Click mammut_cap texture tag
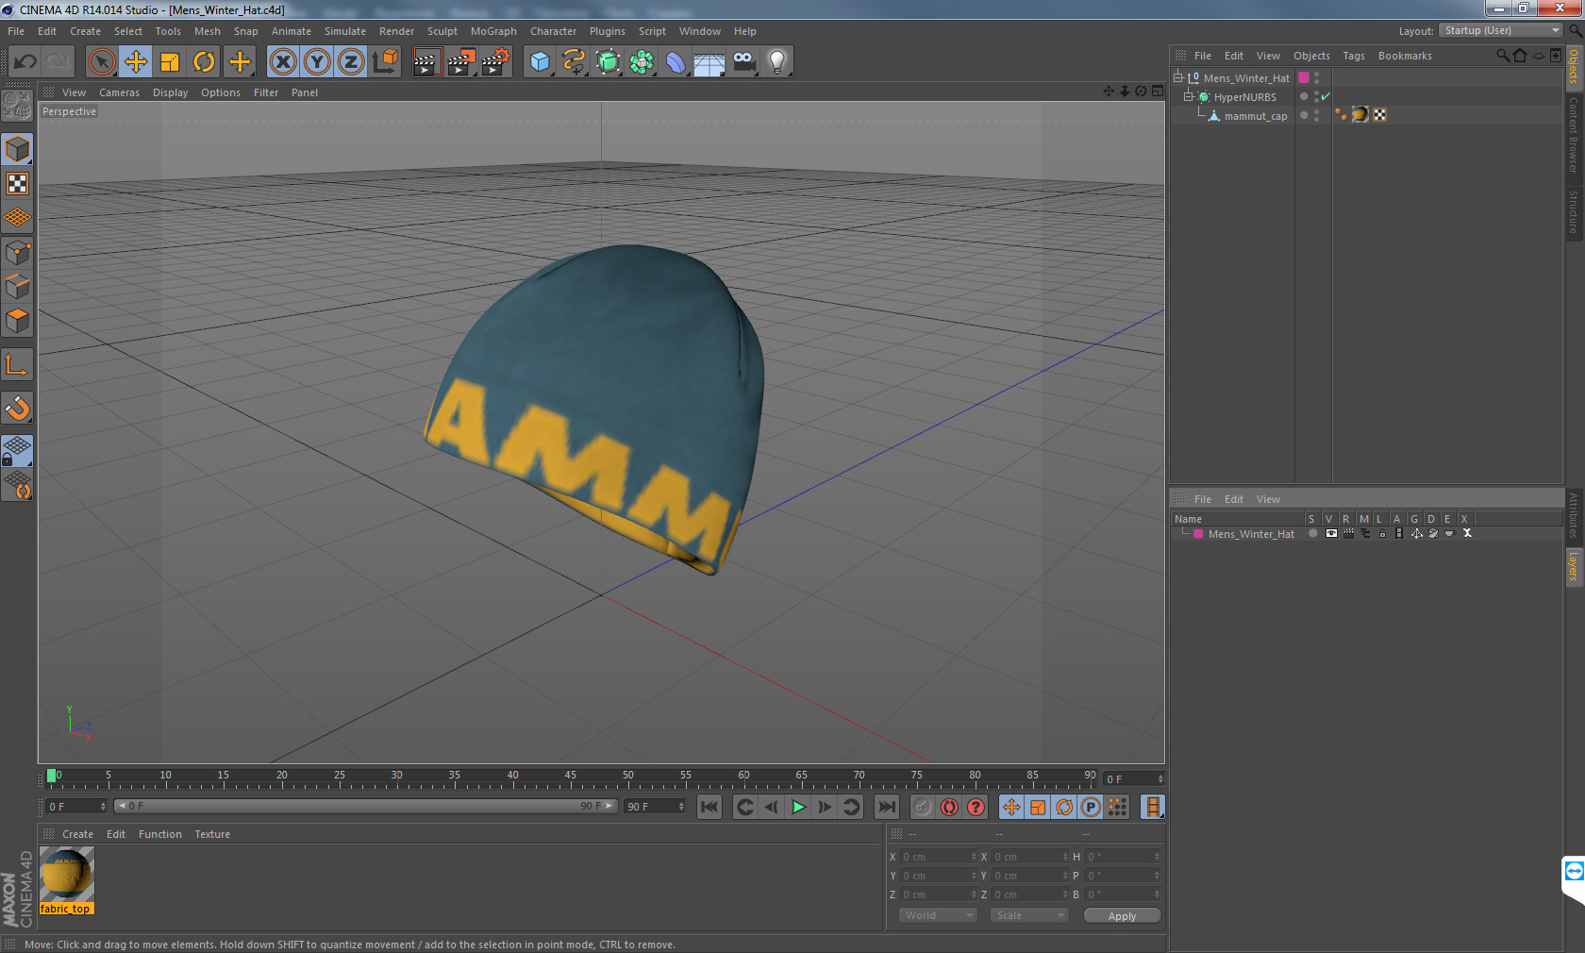The height and width of the screenshot is (953, 1585). (x=1360, y=115)
